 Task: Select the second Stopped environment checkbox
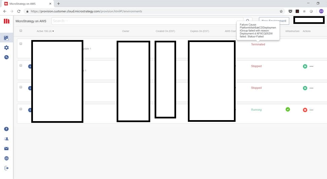pos(21,87)
